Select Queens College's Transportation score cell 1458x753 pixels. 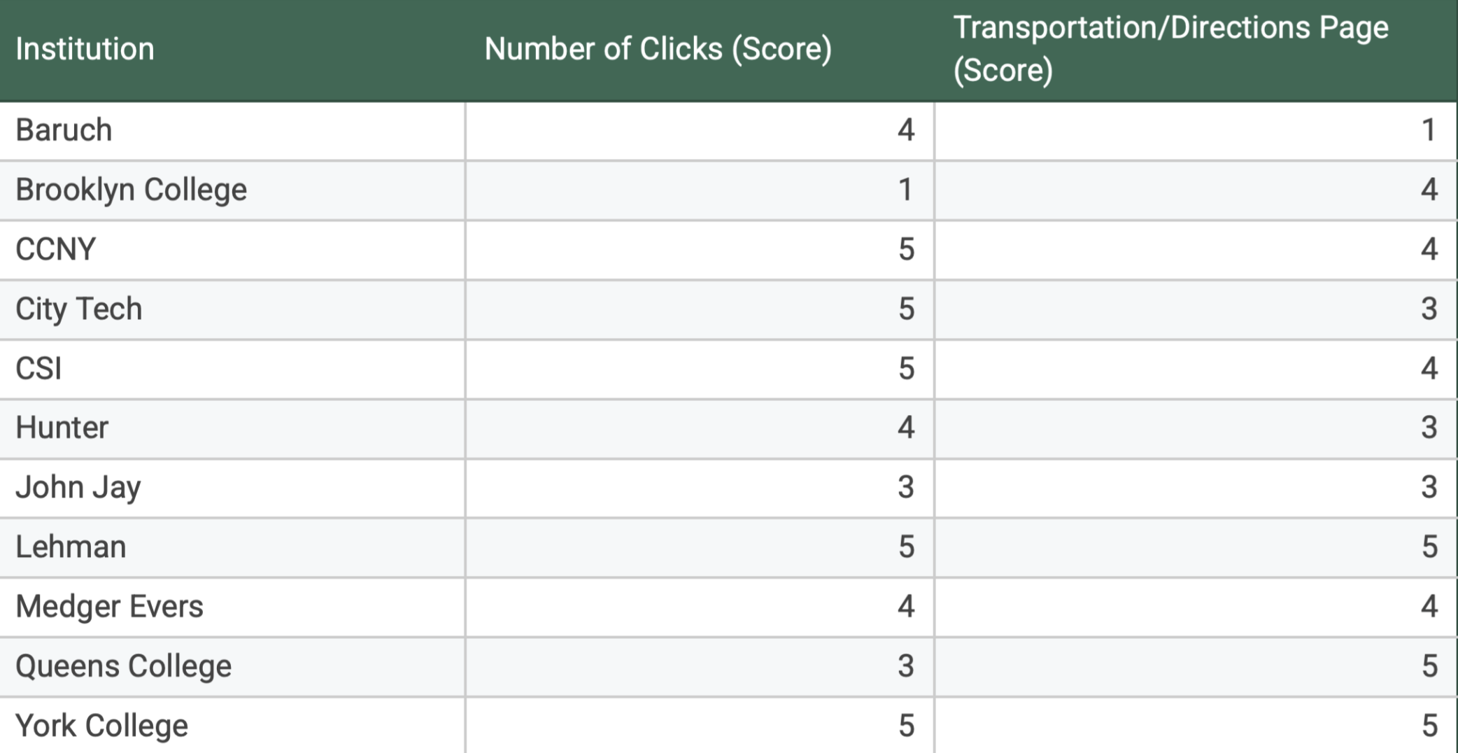coord(1428,666)
